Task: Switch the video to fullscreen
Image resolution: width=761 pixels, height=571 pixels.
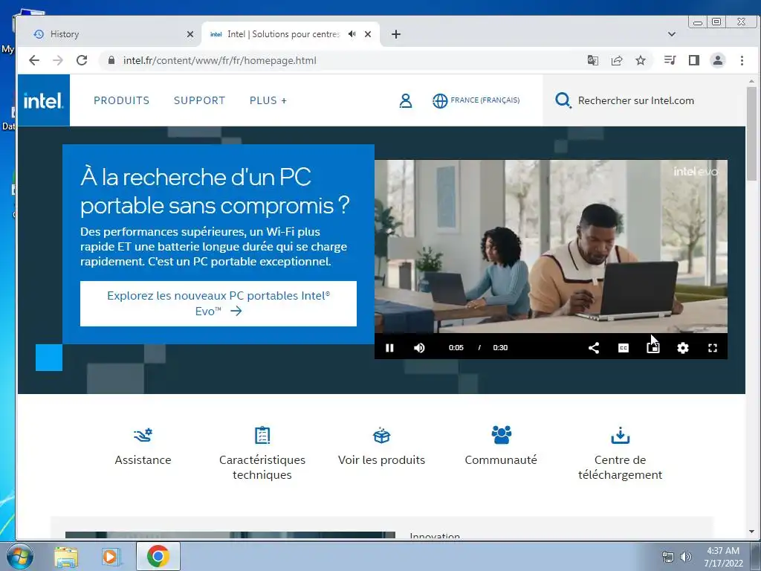Action: 713,348
